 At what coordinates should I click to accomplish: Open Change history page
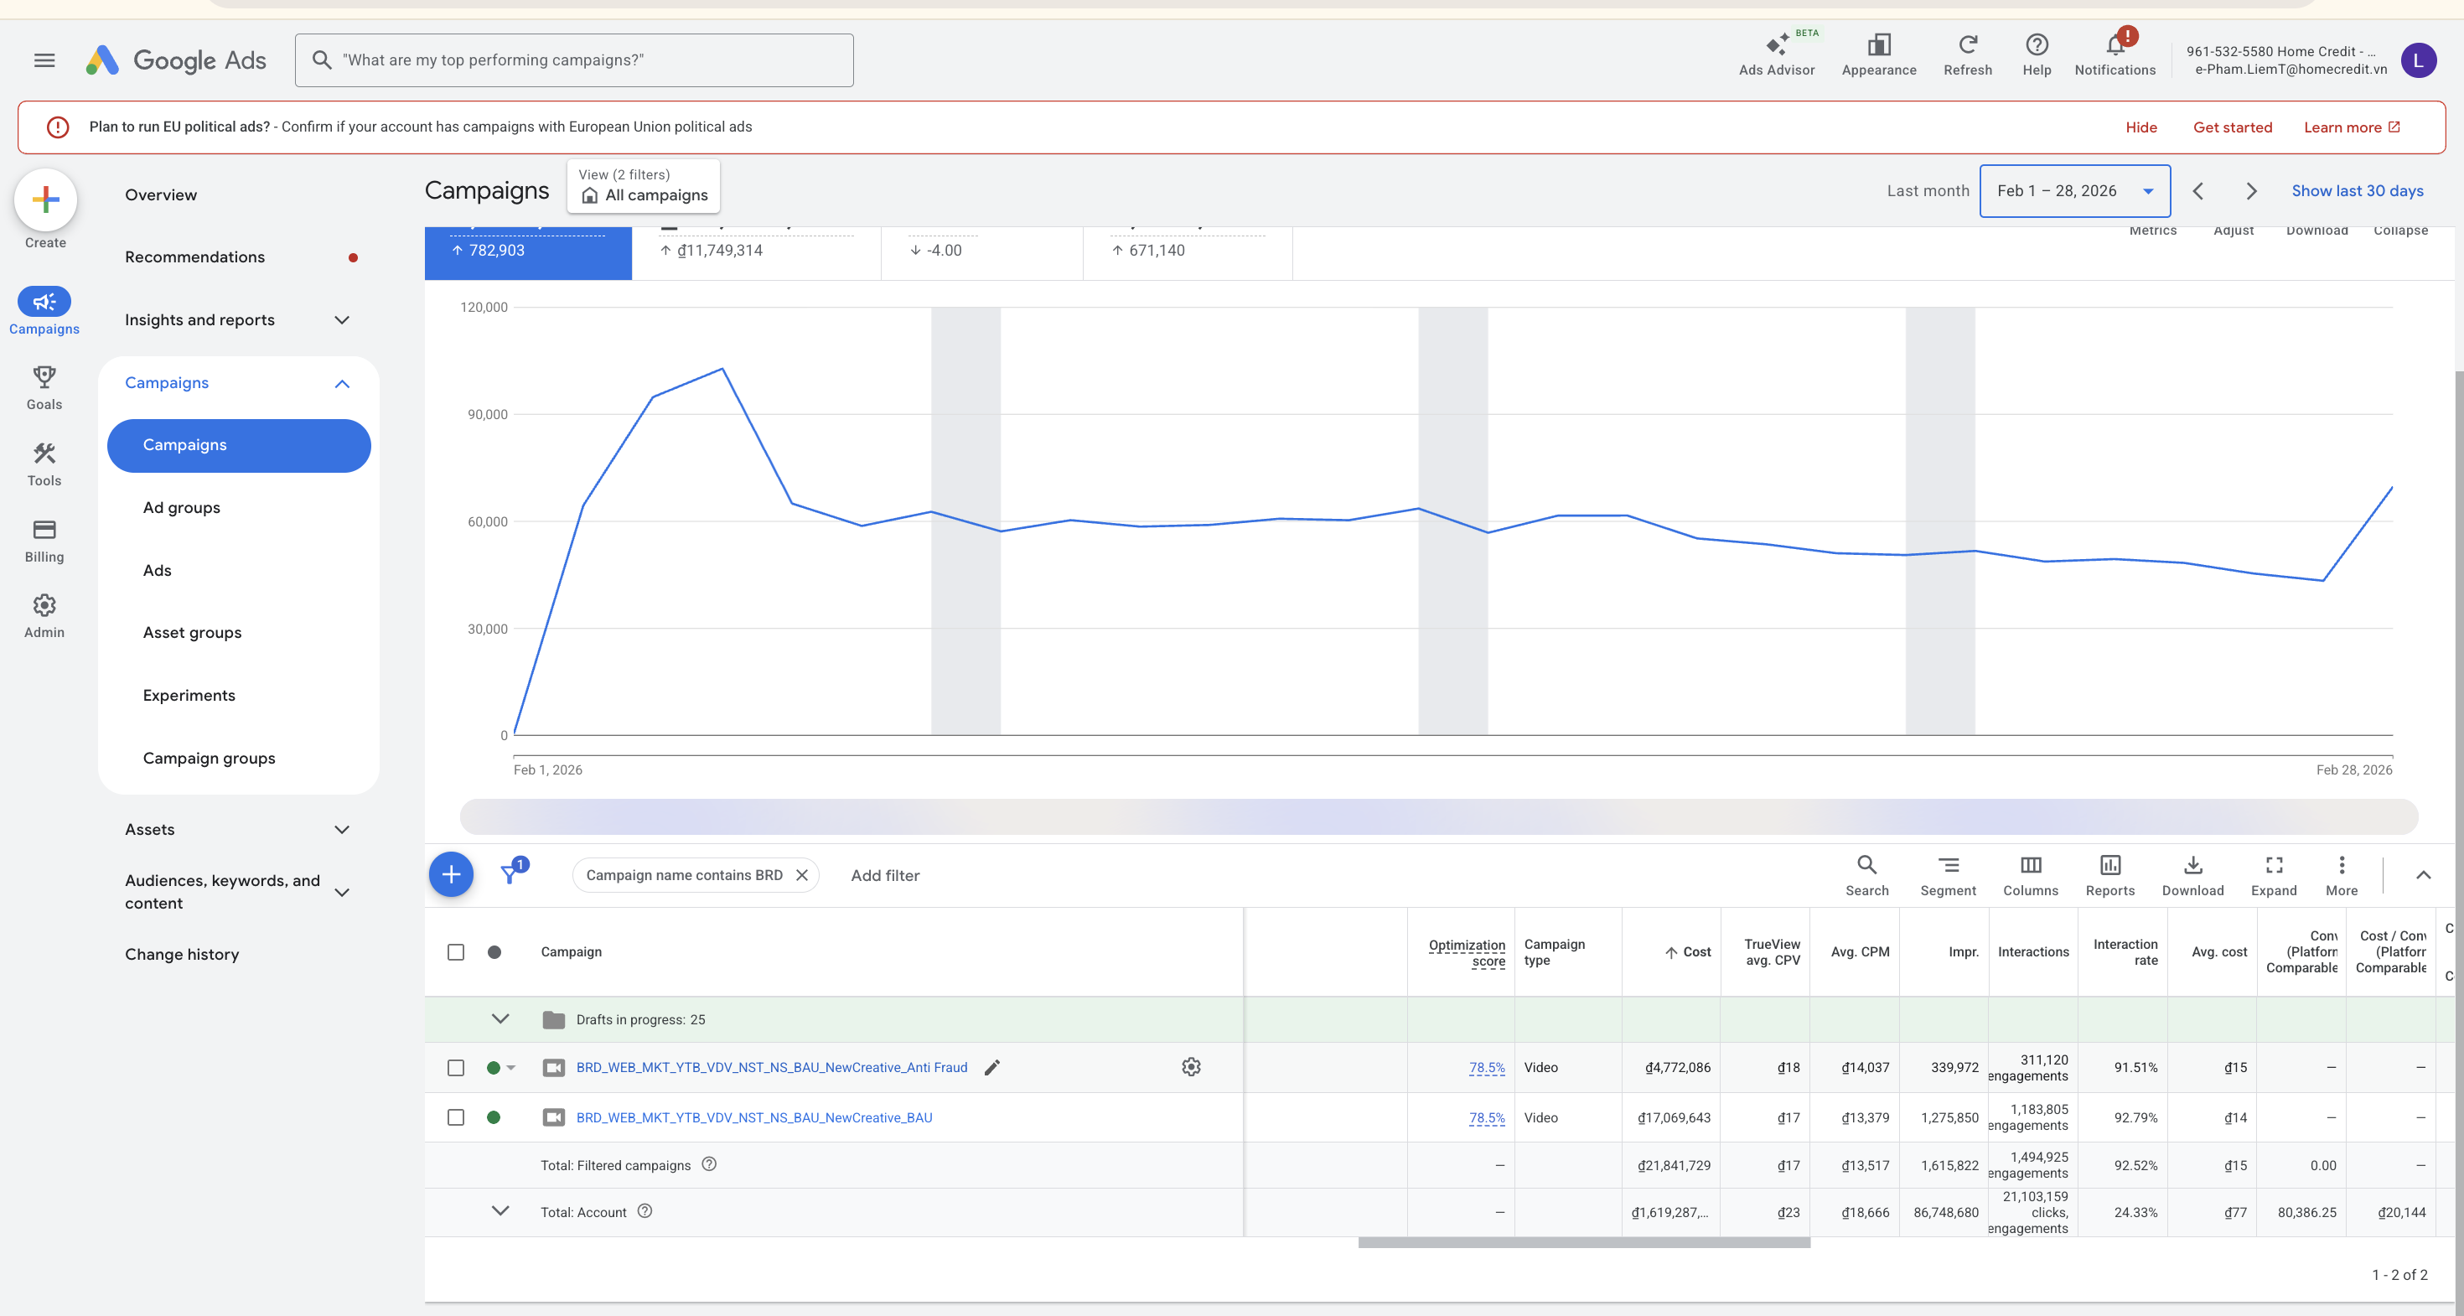tap(182, 955)
